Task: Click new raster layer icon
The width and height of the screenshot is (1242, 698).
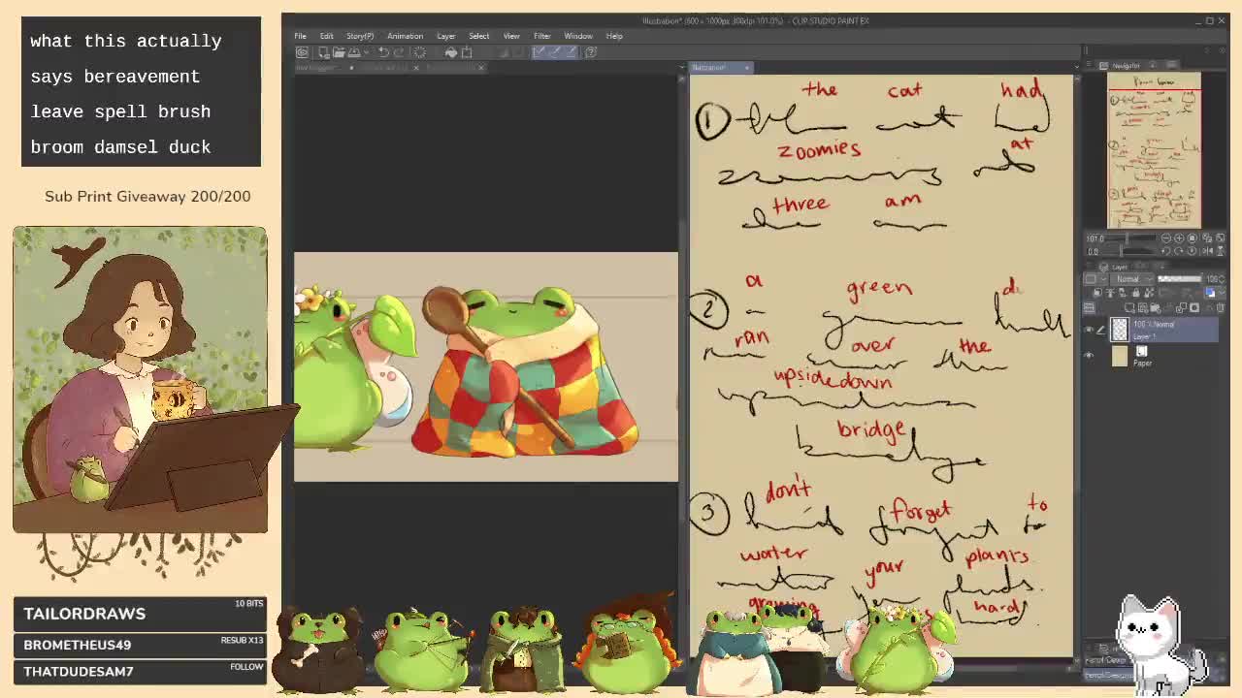Action: pos(1131,308)
